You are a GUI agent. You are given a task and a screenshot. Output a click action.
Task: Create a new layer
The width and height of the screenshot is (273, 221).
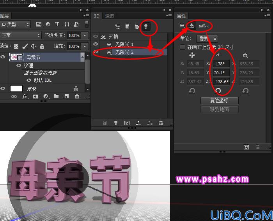[x=67, y=96]
